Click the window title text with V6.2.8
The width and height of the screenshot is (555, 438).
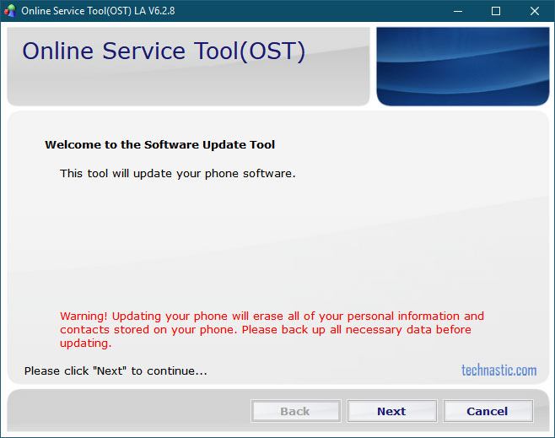pos(97,11)
